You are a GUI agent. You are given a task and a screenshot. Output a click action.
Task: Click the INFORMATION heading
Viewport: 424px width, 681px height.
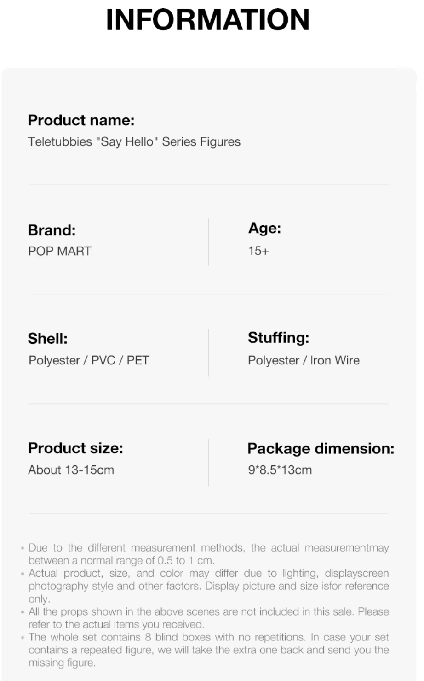(207, 19)
